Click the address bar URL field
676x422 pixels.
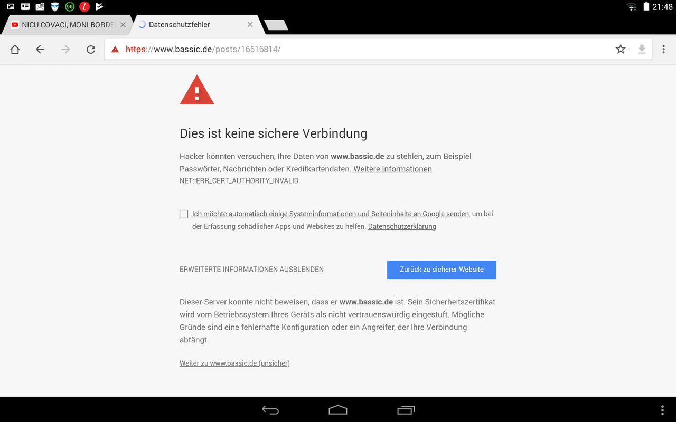[x=378, y=49]
